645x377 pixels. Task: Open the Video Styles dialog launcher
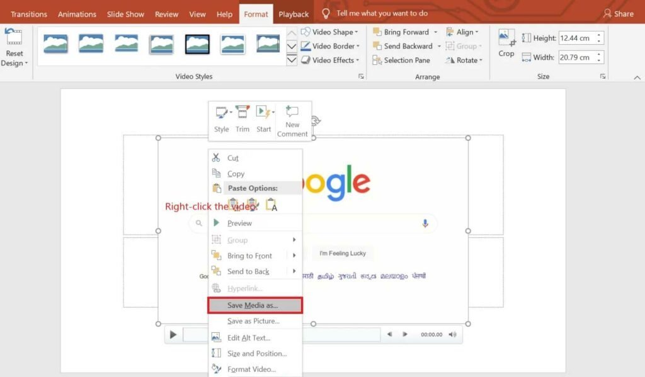click(361, 76)
